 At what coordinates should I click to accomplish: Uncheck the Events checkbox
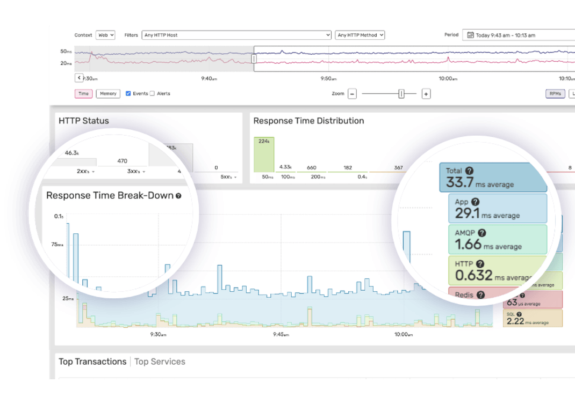click(x=128, y=94)
